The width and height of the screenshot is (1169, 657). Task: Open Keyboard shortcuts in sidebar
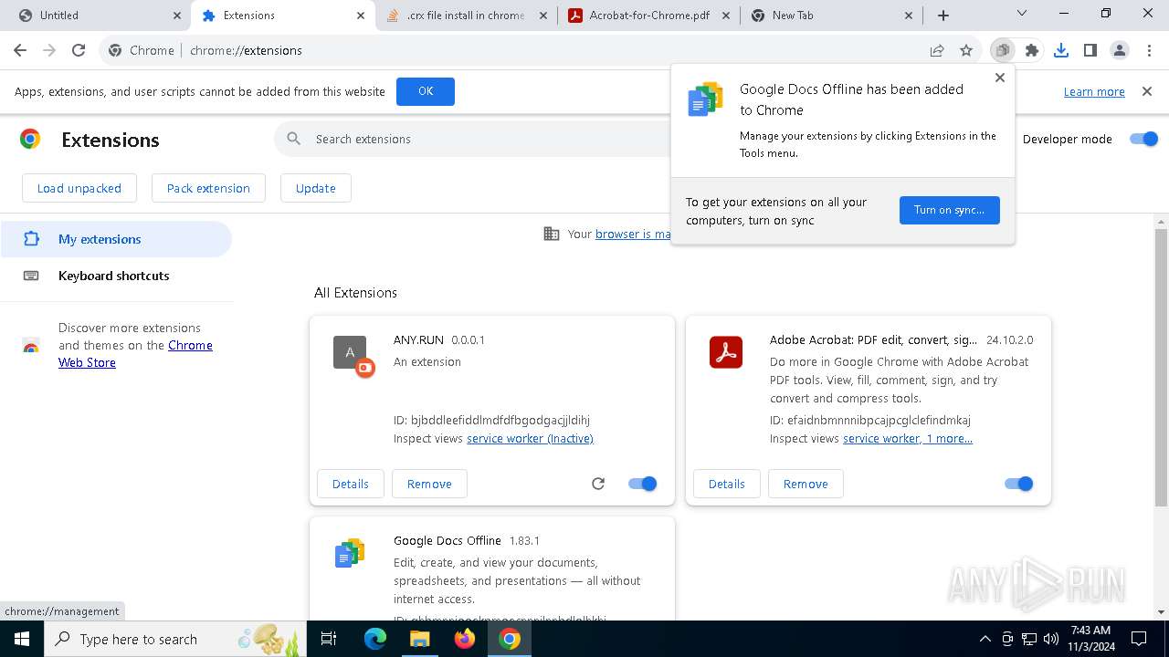[x=116, y=276]
